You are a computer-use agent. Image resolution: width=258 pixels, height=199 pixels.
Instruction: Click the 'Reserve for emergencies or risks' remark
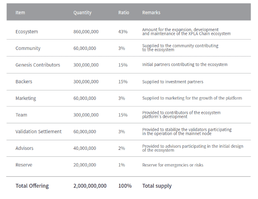(x=173, y=165)
